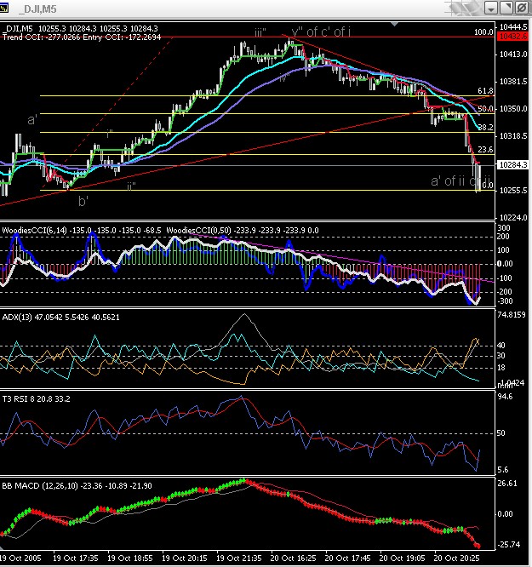
Task: Click the ii'' wave label near the trendline
Action: click(x=131, y=186)
